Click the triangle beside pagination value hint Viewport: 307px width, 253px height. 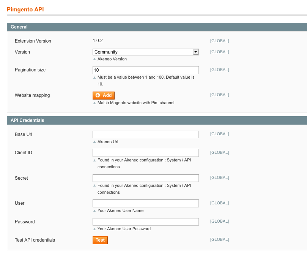click(94, 77)
